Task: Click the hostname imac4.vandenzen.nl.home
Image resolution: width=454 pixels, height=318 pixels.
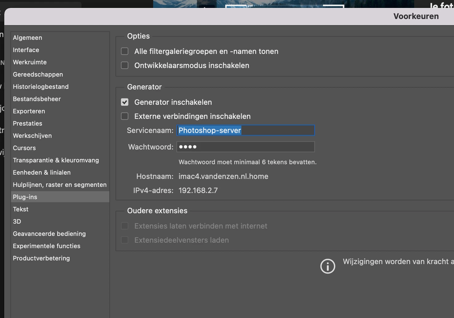Action: [x=223, y=176]
